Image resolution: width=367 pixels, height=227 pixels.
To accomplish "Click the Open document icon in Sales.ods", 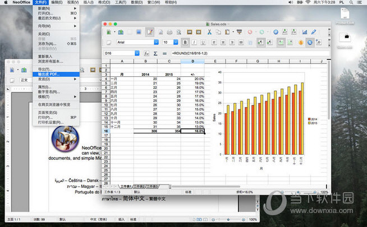I will tap(121, 32).
